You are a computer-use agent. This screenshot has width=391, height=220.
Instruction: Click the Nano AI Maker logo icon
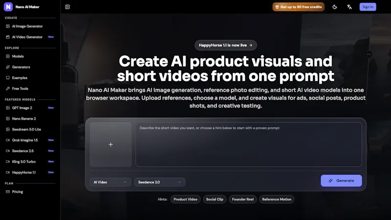coord(8,7)
